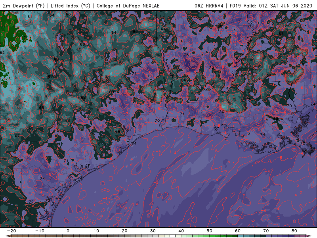Click the '30' label on the color scale
Viewport: 317px width, 238px height.
pos(153,231)
